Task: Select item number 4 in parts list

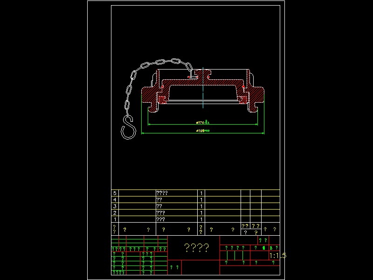Action: (115, 200)
